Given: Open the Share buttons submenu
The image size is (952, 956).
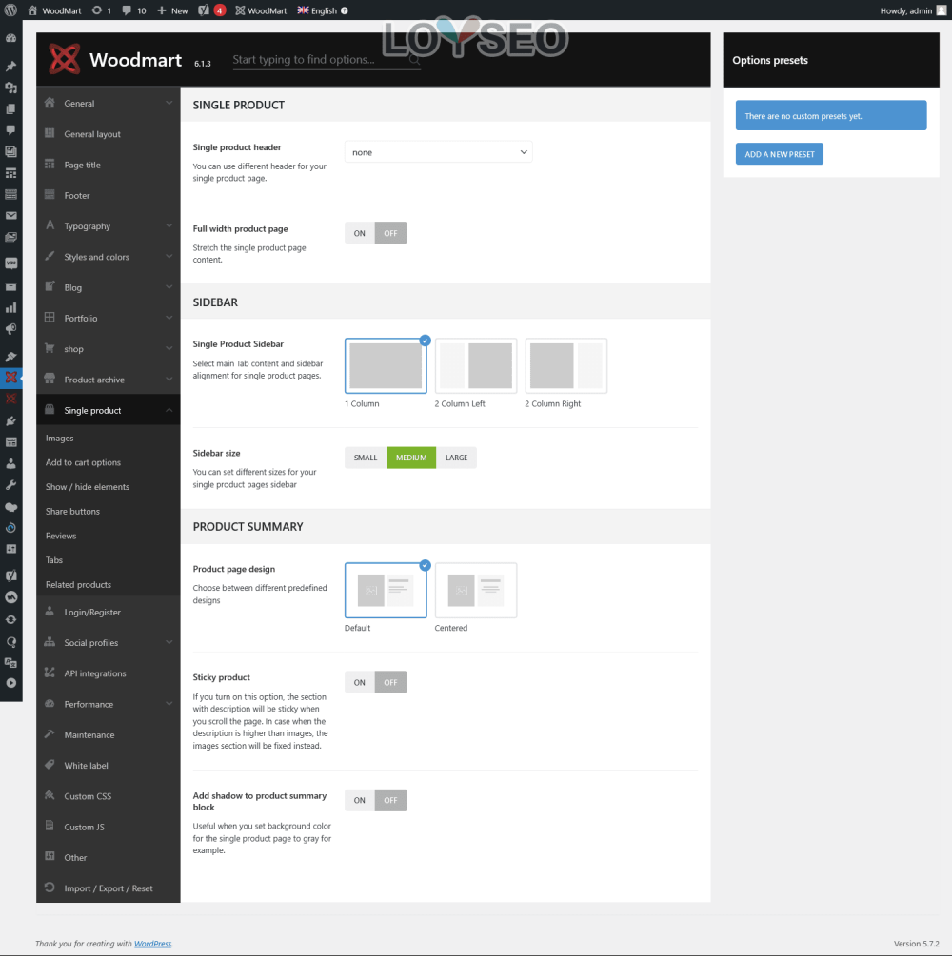Looking at the screenshot, I should click(x=72, y=511).
